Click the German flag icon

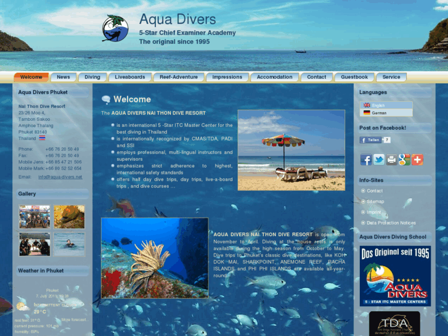367,113
